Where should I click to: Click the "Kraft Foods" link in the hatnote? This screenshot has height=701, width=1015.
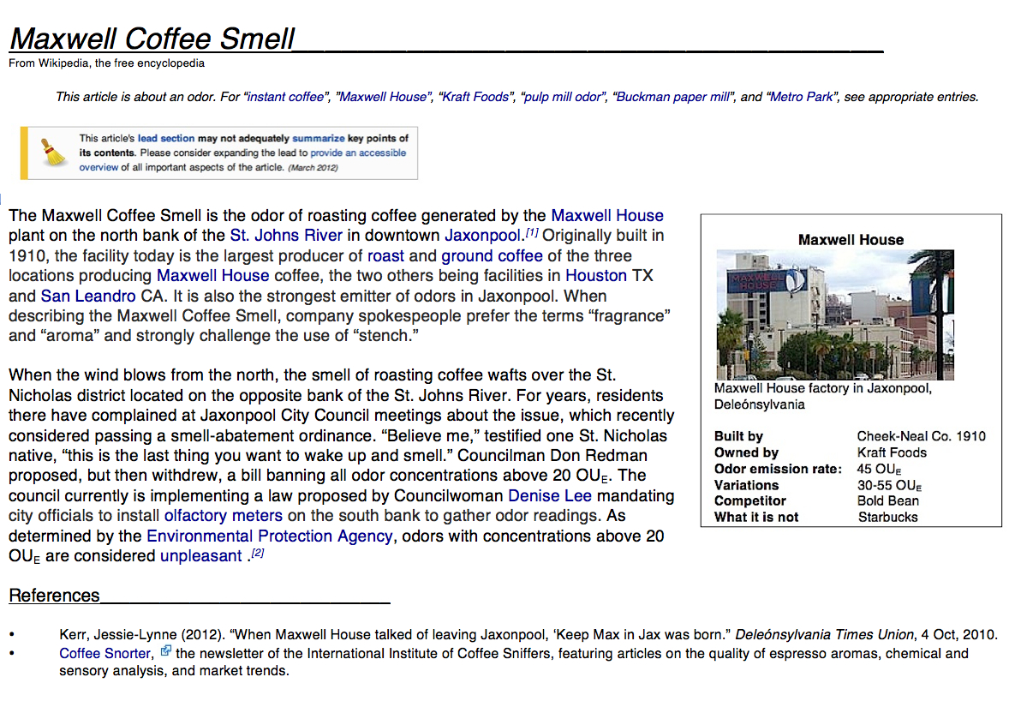pos(475,97)
